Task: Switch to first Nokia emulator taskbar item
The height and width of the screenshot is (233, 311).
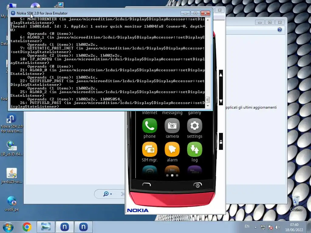Action: point(65,227)
